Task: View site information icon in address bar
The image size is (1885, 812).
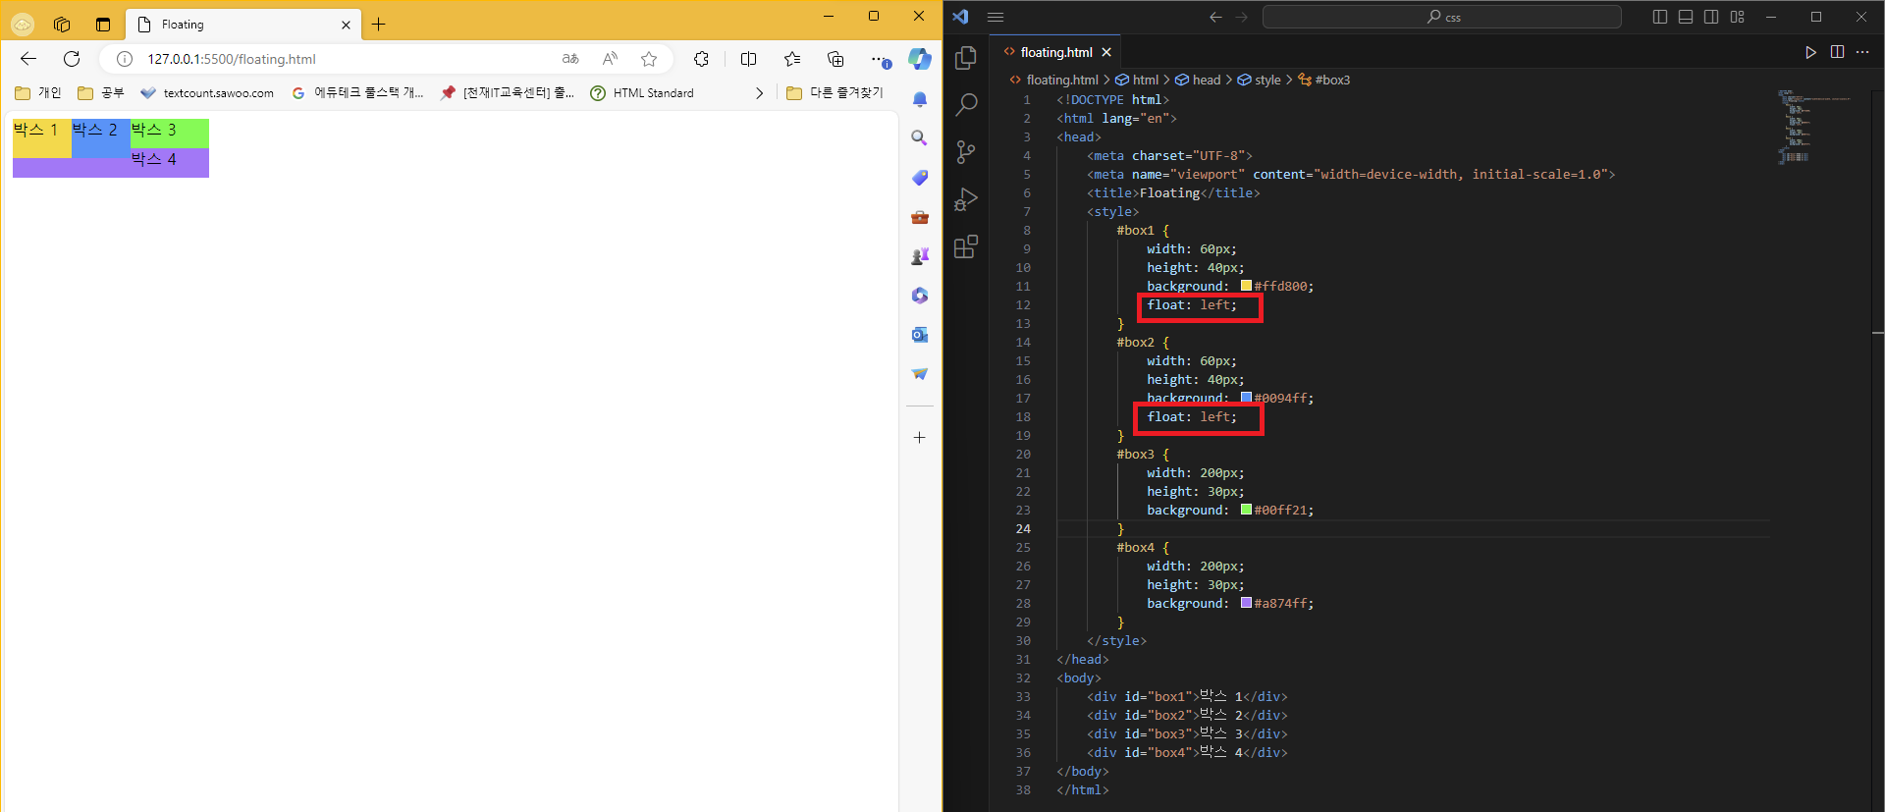Action: point(125,59)
